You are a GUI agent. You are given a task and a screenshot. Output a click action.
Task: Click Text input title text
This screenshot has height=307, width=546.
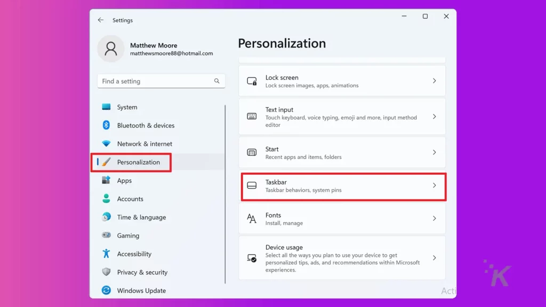[279, 110]
